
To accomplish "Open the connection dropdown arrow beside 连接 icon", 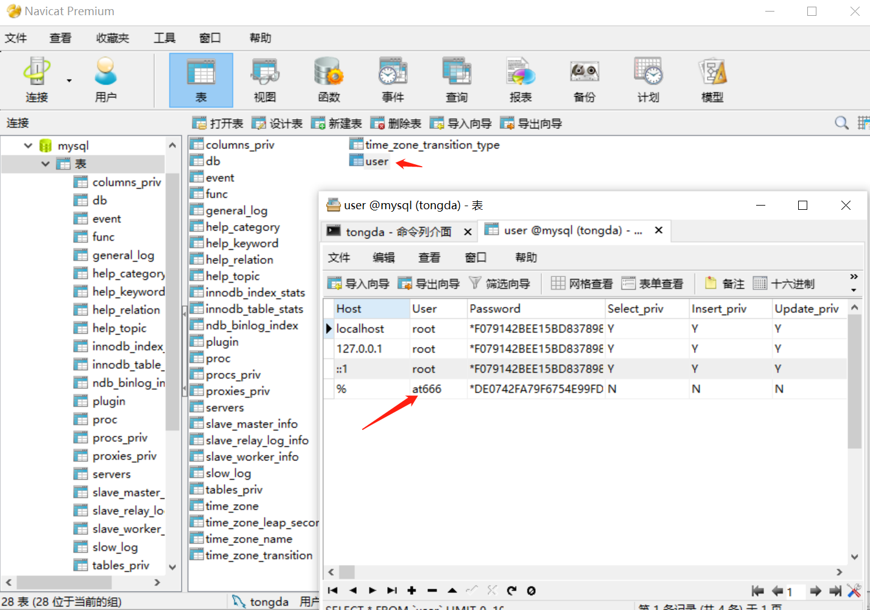I will tap(69, 80).
